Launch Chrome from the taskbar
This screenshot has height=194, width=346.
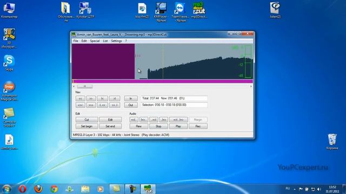(54, 189)
